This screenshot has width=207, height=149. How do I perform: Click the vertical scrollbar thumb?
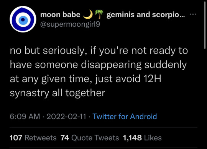pos(205,24)
